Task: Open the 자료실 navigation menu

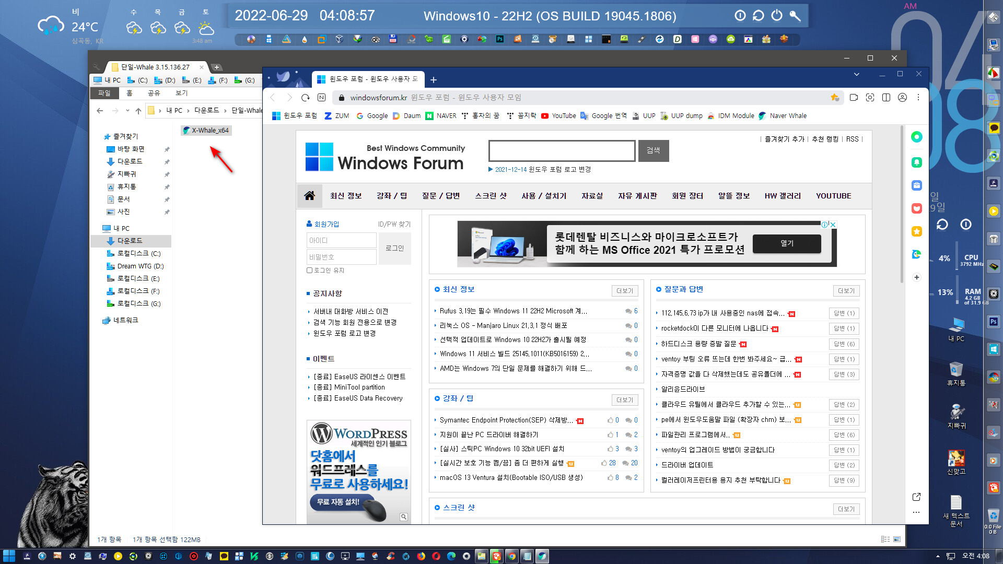Action: [x=592, y=196]
